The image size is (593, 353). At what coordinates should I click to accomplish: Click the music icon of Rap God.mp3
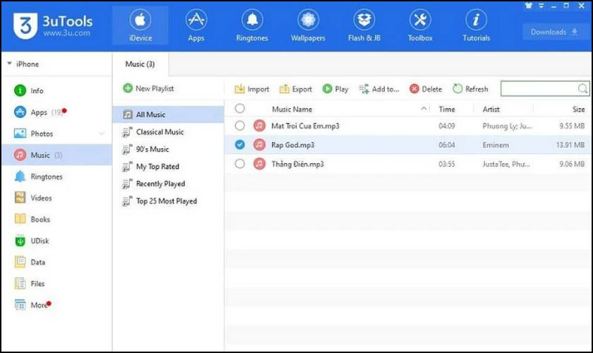tap(260, 145)
